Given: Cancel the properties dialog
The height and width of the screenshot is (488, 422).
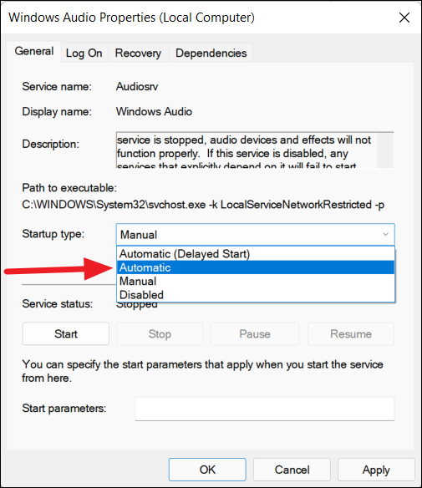Looking at the screenshot, I should pos(292,470).
